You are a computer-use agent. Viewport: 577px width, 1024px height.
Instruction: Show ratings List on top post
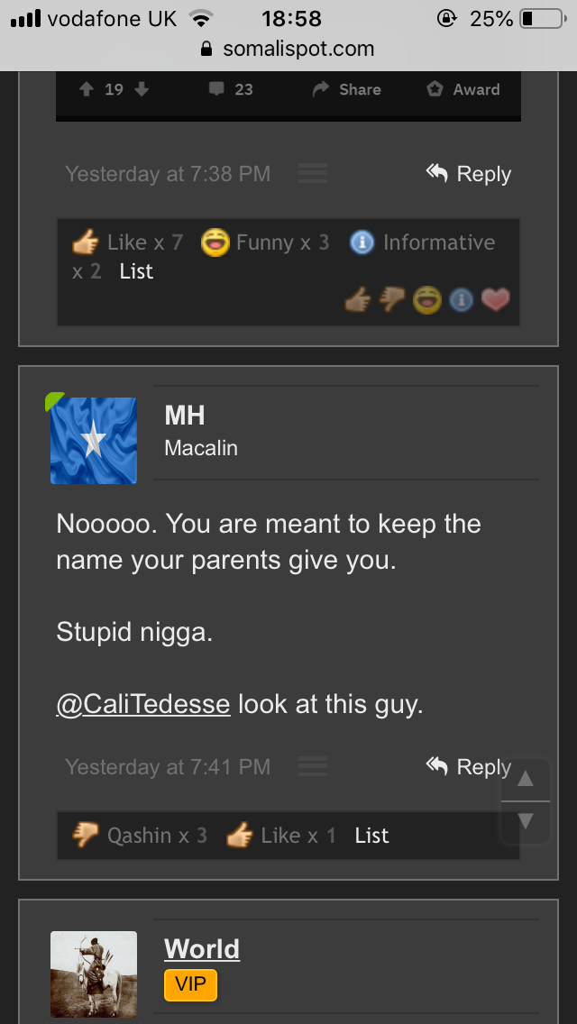(x=136, y=271)
